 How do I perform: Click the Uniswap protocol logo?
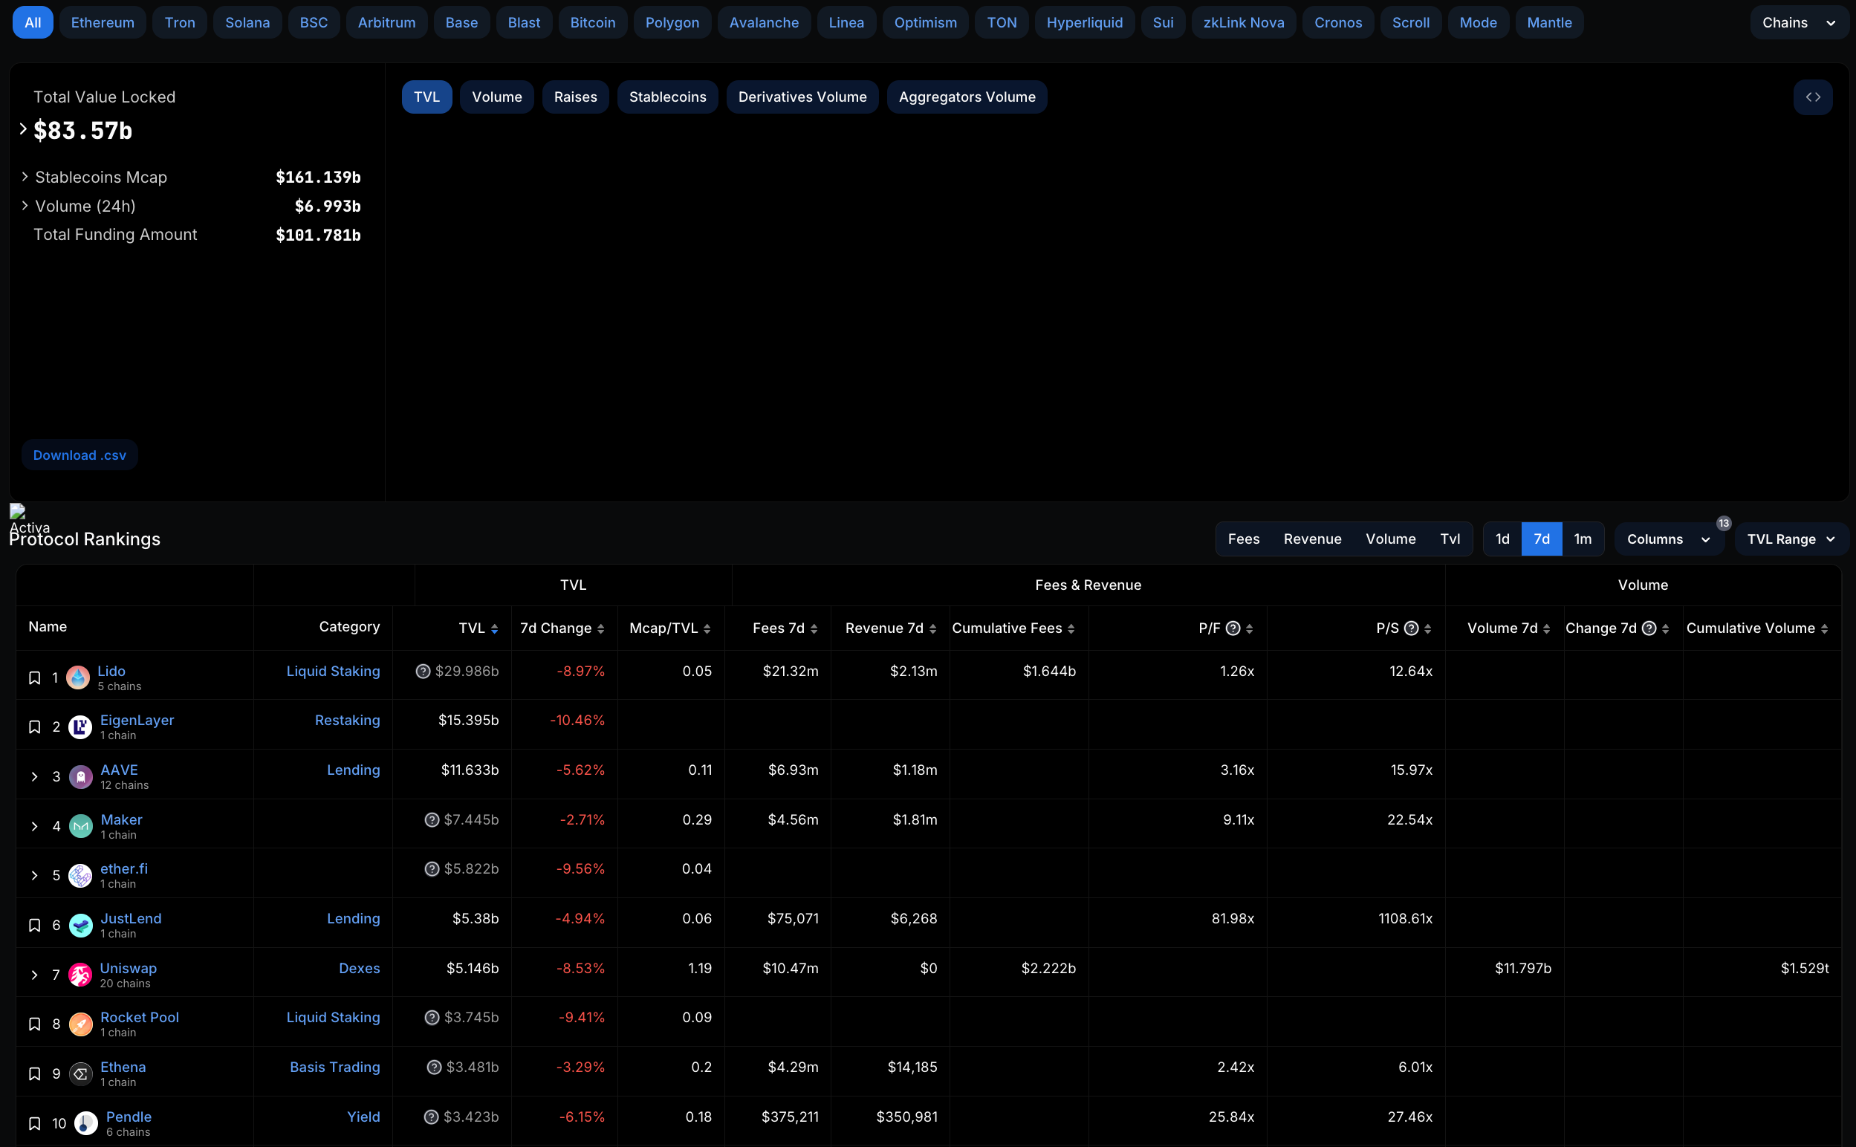pos(80,975)
